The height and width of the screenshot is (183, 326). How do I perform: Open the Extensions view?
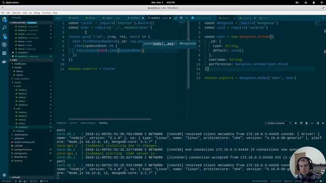(4, 53)
